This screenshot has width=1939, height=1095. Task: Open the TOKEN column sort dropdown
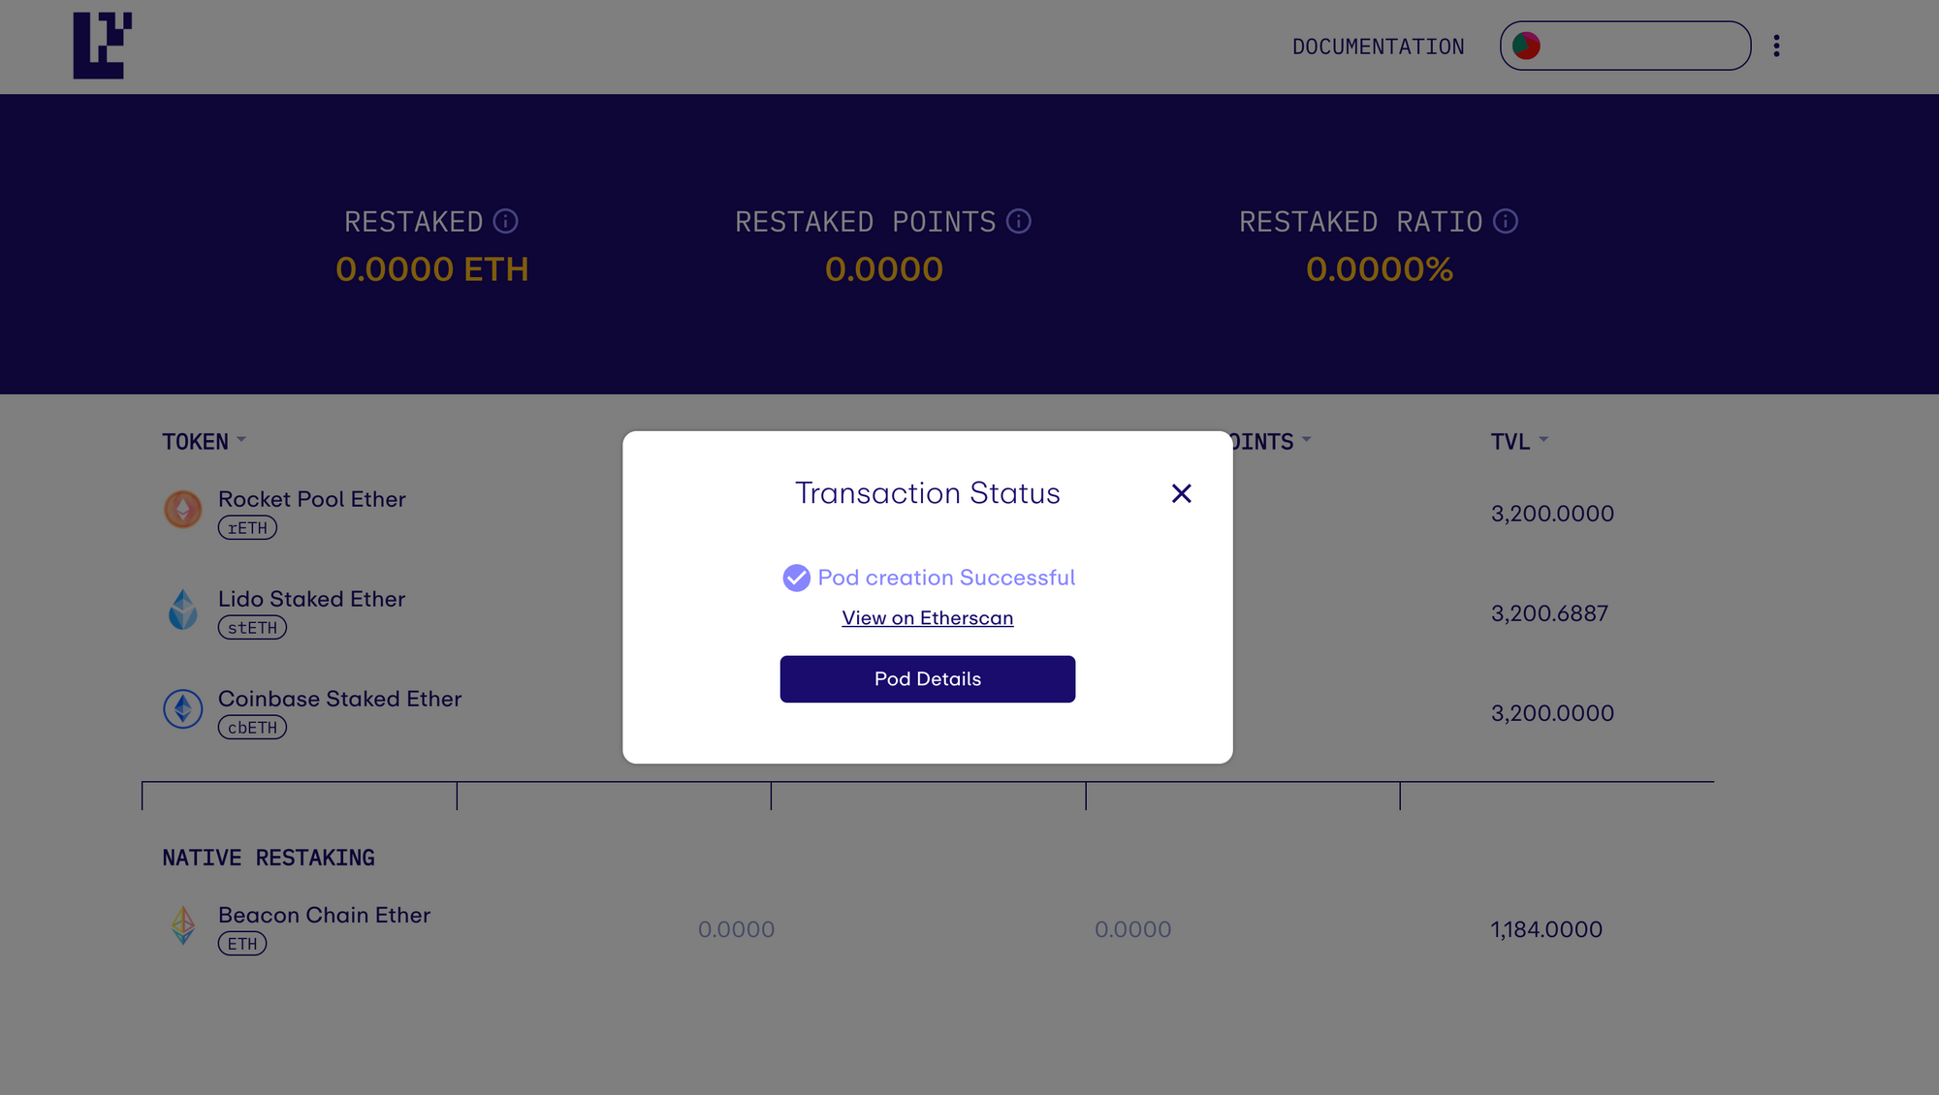[x=242, y=441]
